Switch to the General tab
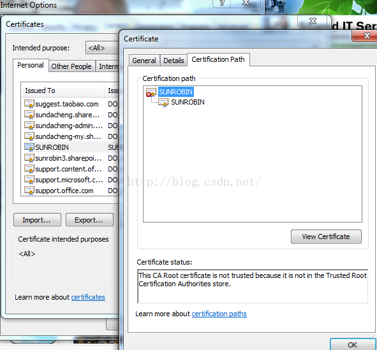 [144, 61]
